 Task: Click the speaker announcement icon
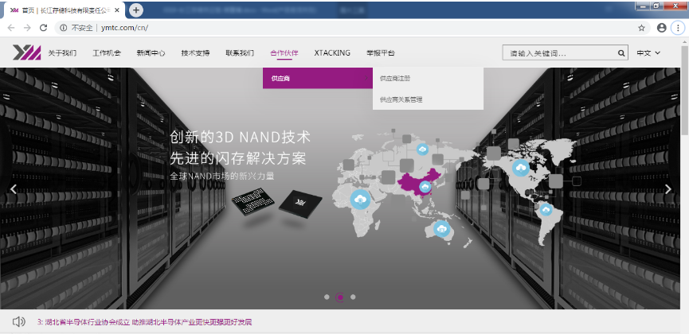tap(19, 322)
